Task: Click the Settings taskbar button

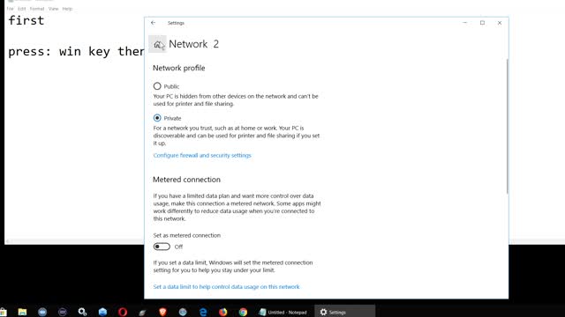Action: point(344,312)
